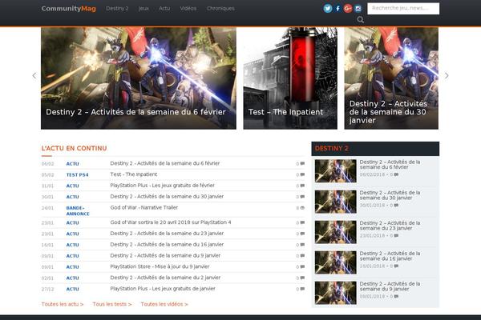The image size is (481, 320).
Task: Open news row Destiny 2 semaine du 30 janvier
Action: pos(167,197)
